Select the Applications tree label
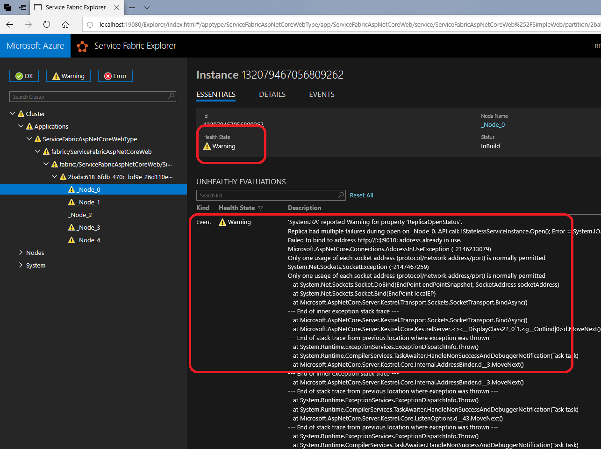 pos(51,126)
